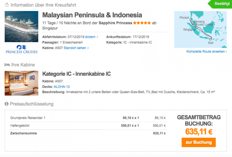Click the Princess Cruises logo
The height and width of the screenshot is (157, 232).
coord(22,49)
